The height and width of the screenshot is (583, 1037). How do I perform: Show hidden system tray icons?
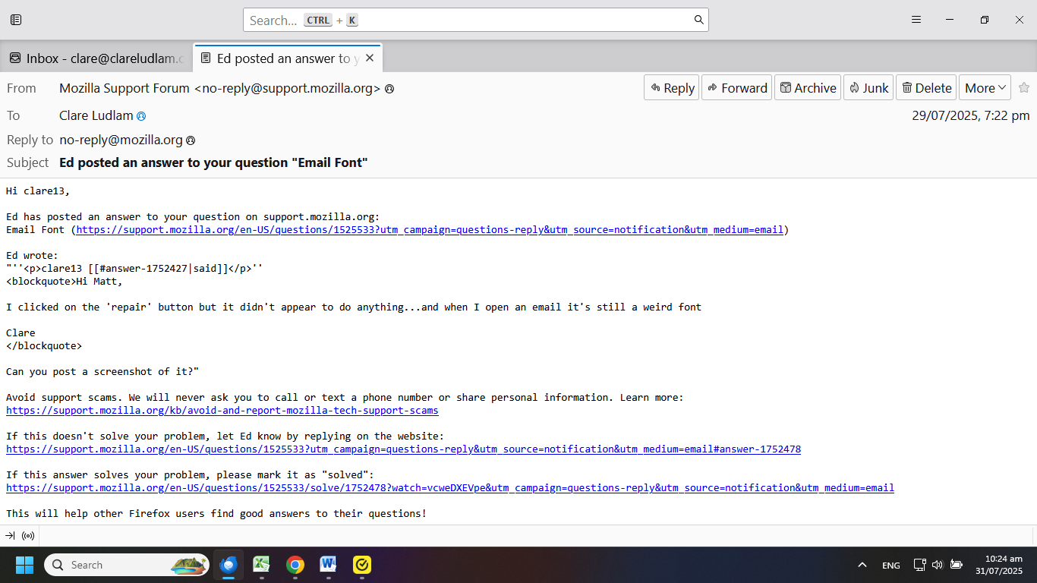point(862,565)
